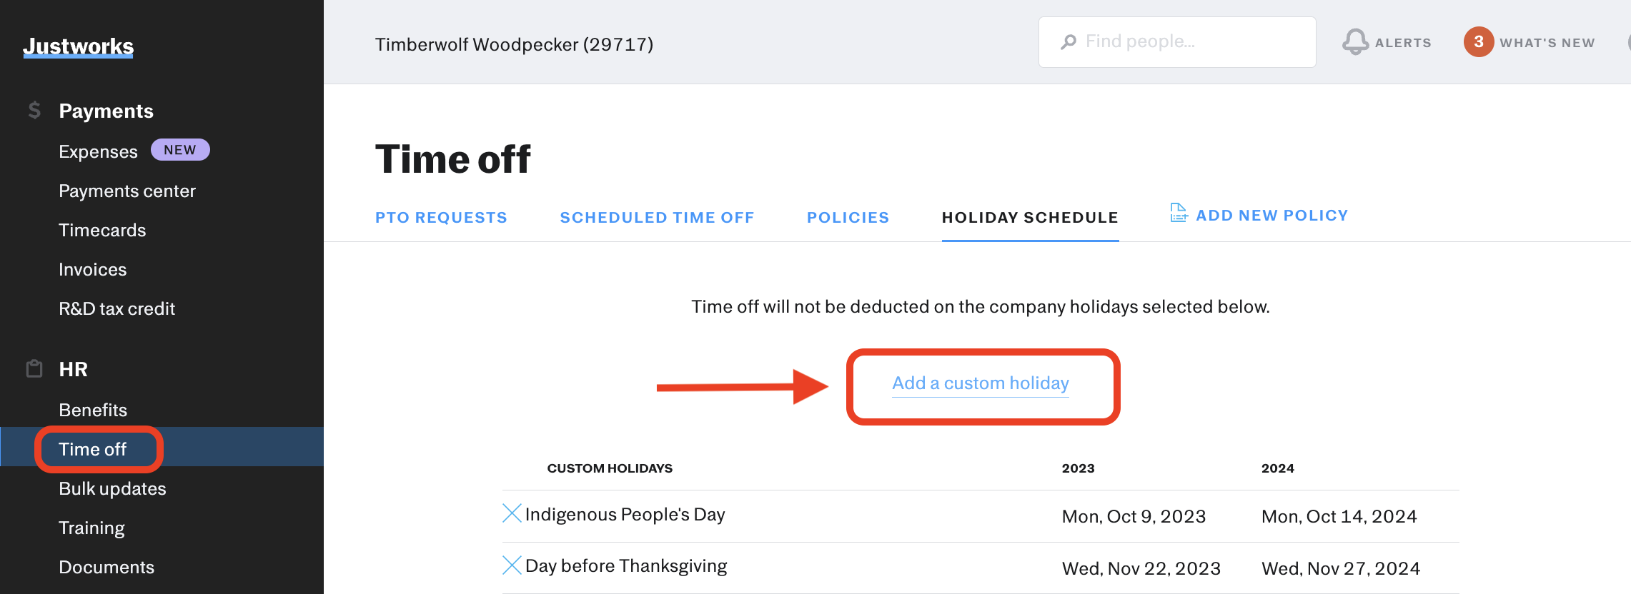Open the Policies tab

click(848, 218)
